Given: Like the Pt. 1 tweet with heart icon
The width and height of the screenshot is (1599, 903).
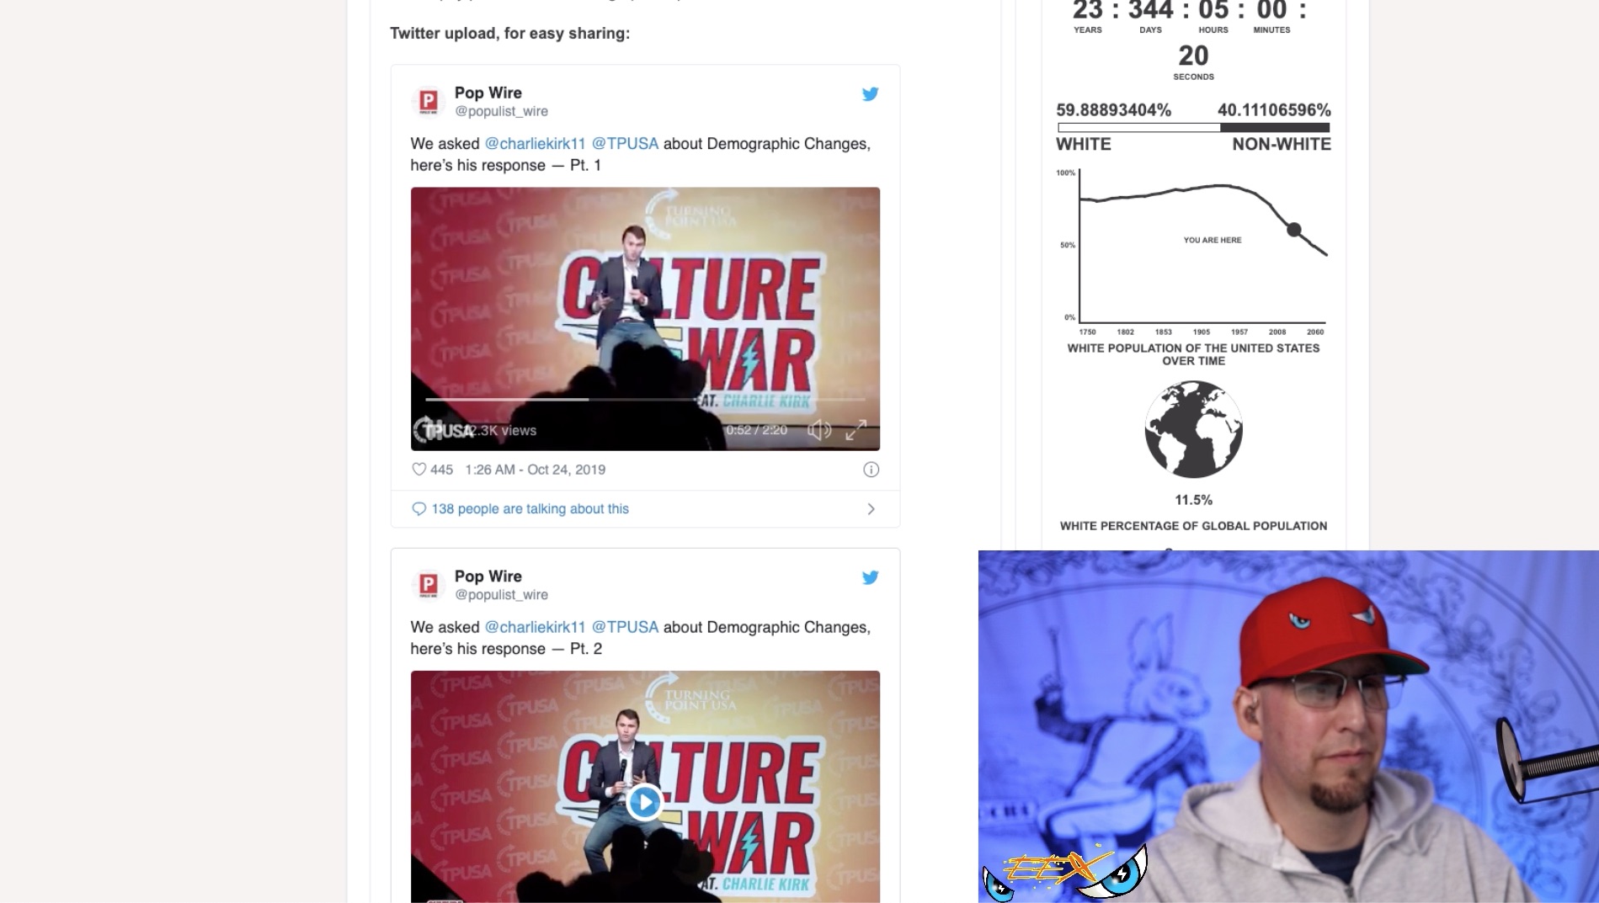Looking at the screenshot, I should point(418,470).
